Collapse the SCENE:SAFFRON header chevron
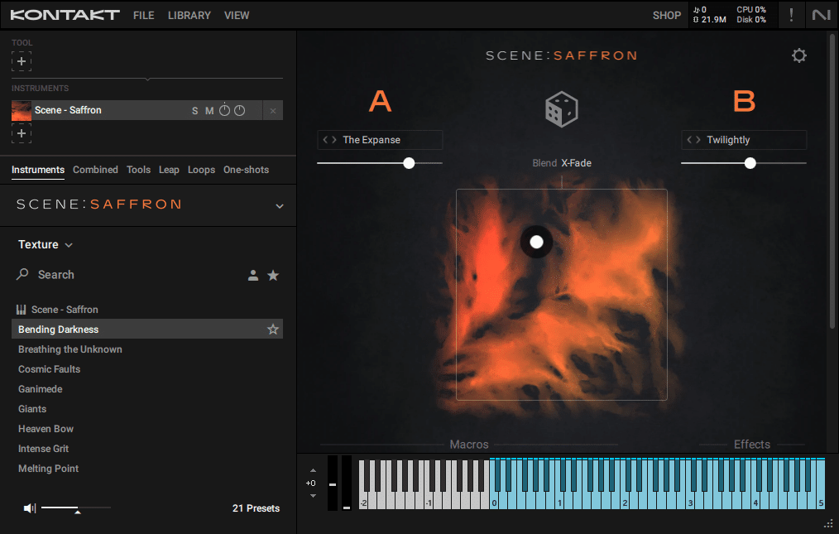Viewport: 839px width, 534px height. point(279,204)
